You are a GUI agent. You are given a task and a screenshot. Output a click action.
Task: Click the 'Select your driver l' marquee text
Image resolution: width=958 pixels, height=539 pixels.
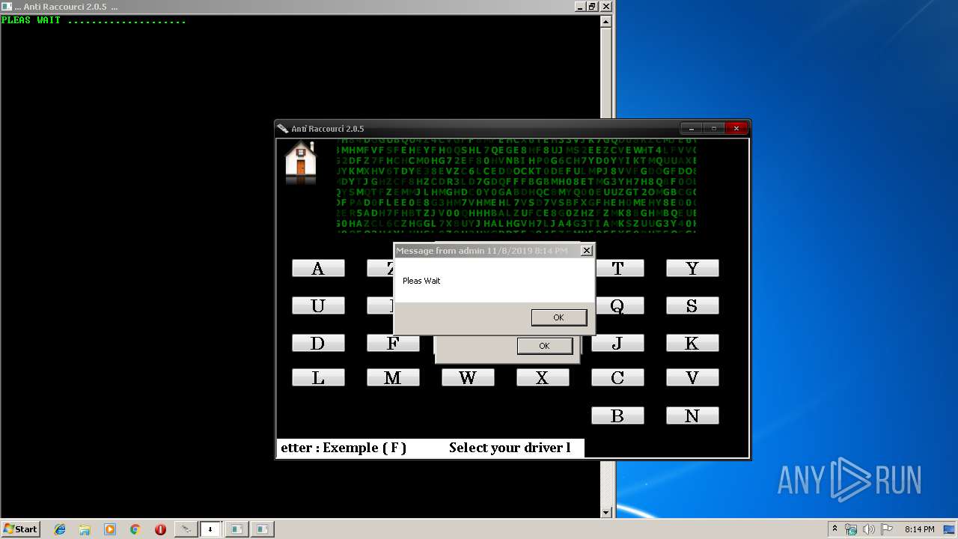click(510, 448)
